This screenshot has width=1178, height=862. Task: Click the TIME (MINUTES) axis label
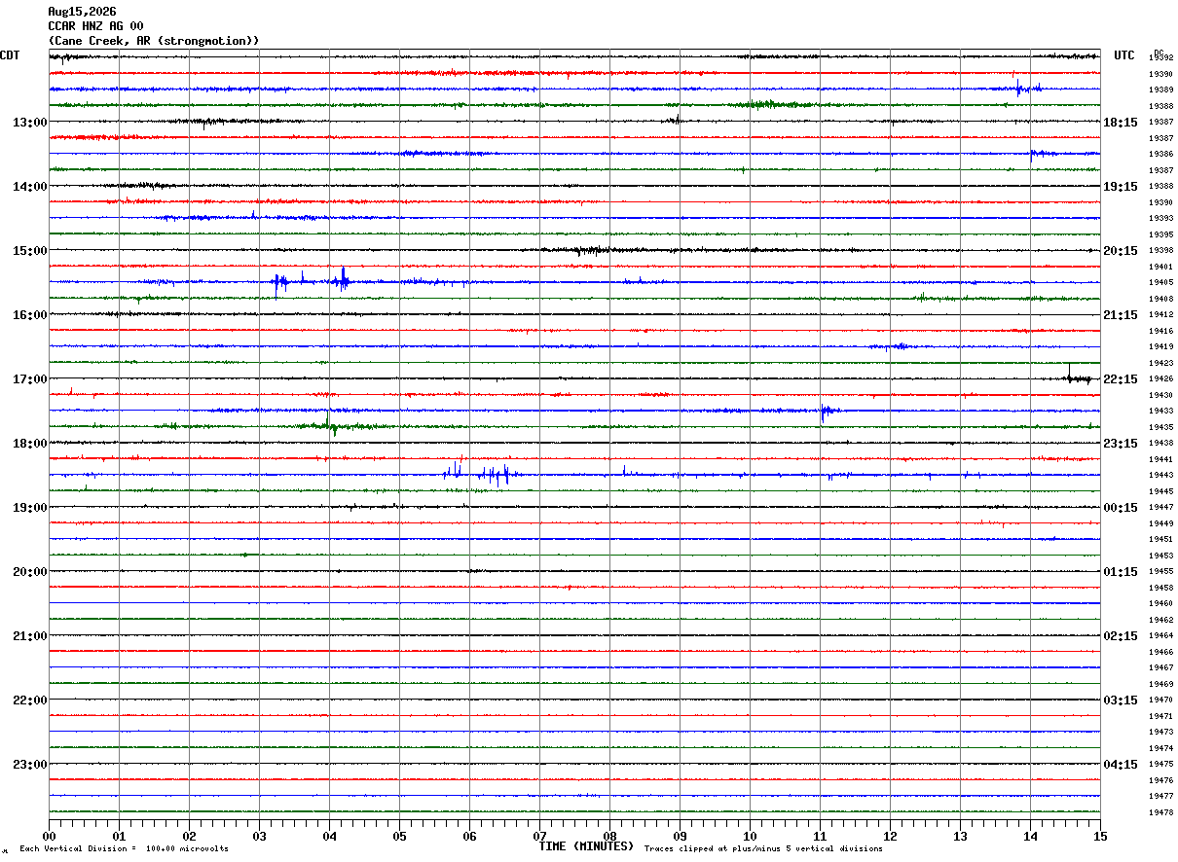coord(586,846)
